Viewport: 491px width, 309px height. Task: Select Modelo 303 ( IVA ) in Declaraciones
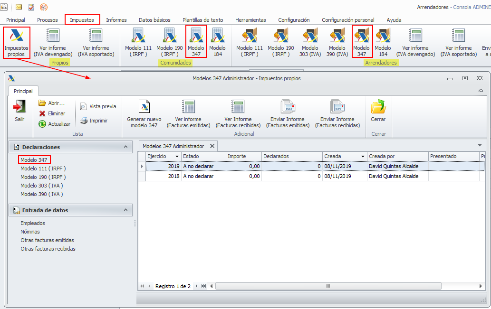click(41, 186)
